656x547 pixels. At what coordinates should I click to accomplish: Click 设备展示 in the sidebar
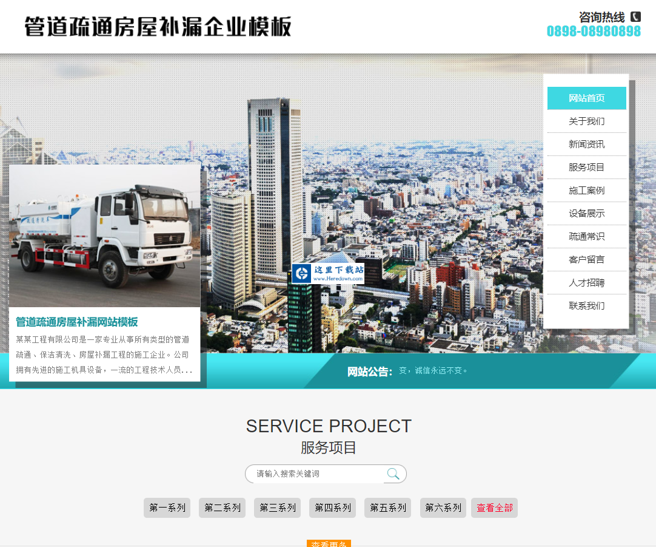coord(586,213)
